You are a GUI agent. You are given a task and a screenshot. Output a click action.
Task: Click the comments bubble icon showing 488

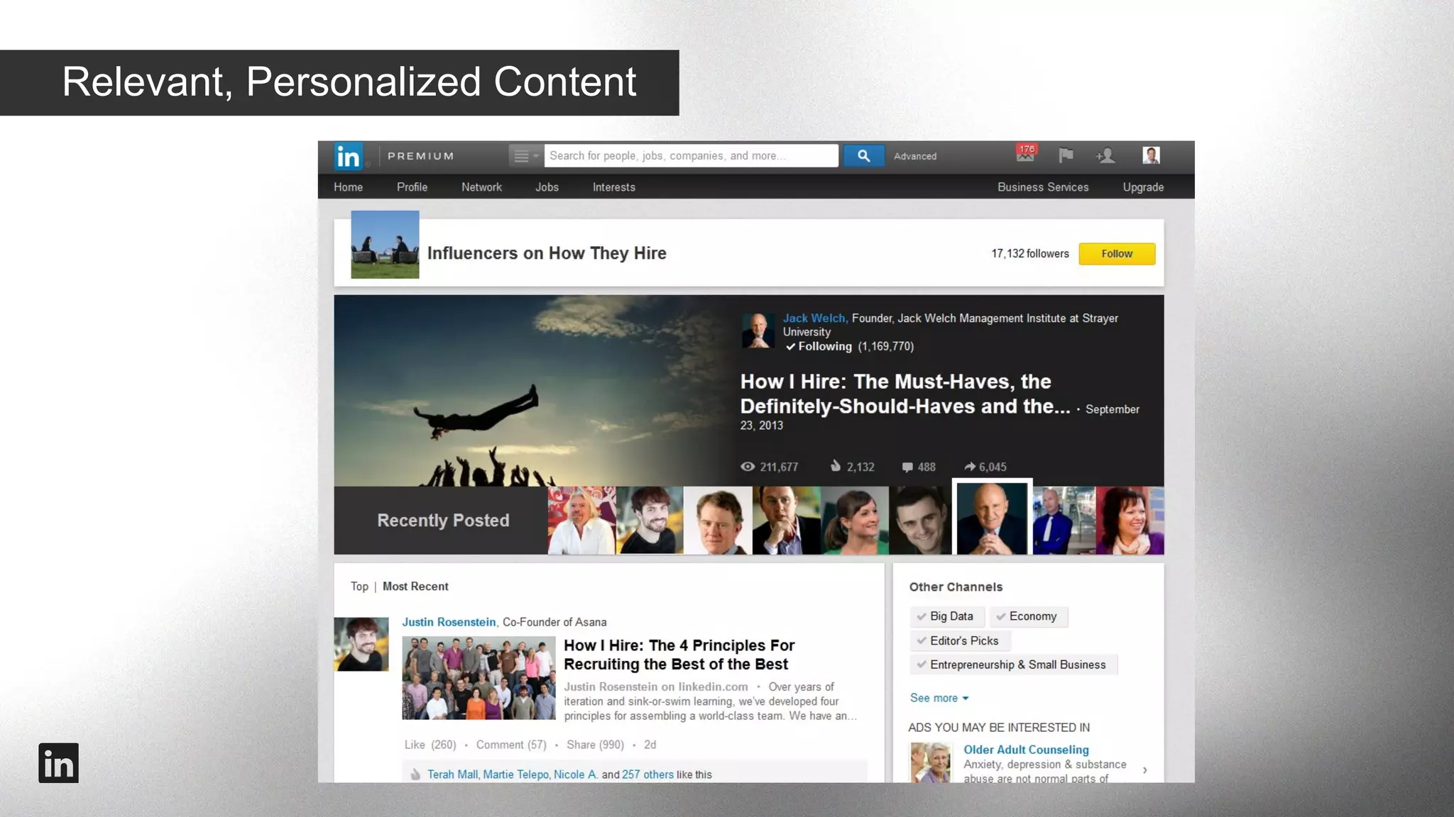click(x=907, y=467)
